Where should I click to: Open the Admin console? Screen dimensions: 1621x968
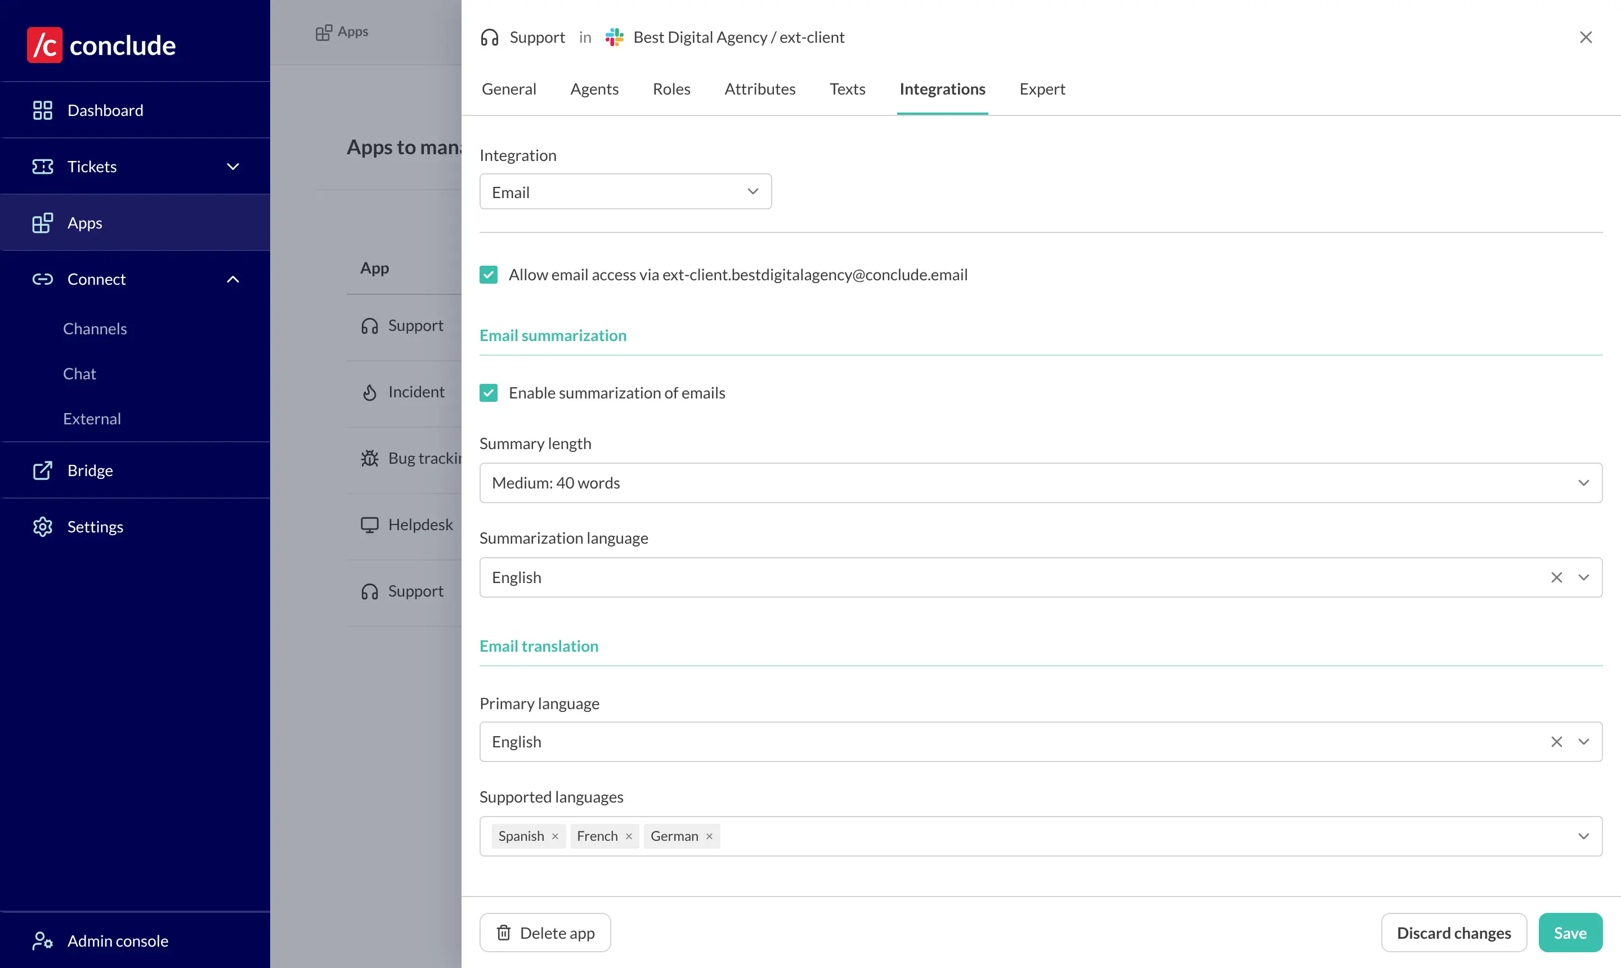click(135, 940)
